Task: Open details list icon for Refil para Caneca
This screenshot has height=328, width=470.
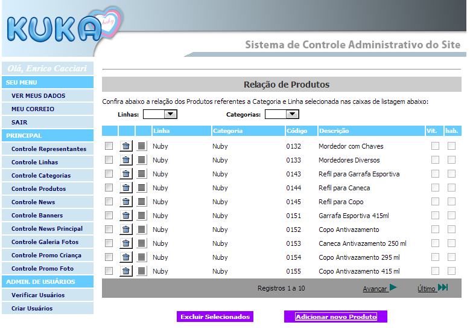Action: (x=141, y=188)
